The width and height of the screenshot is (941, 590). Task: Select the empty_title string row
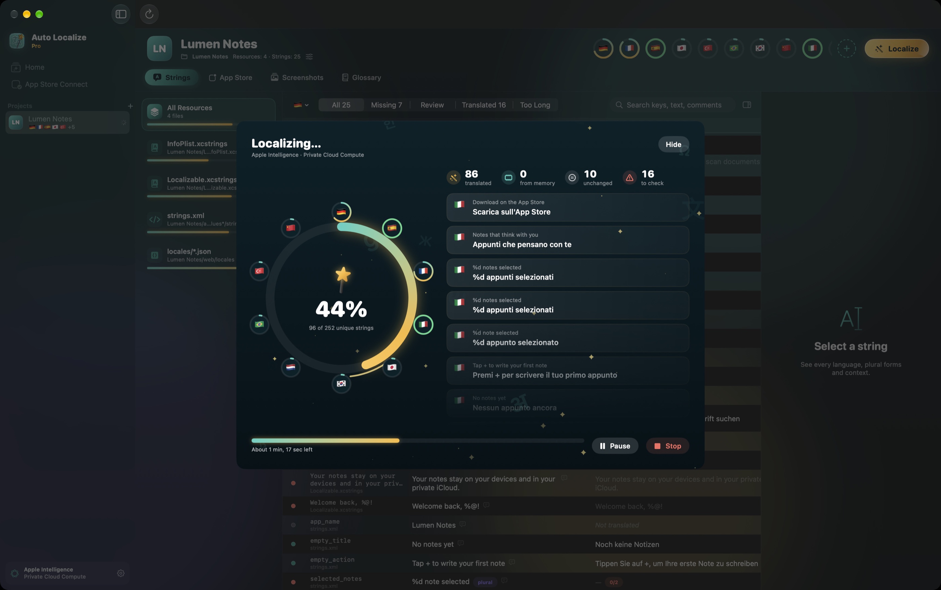(522, 544)
